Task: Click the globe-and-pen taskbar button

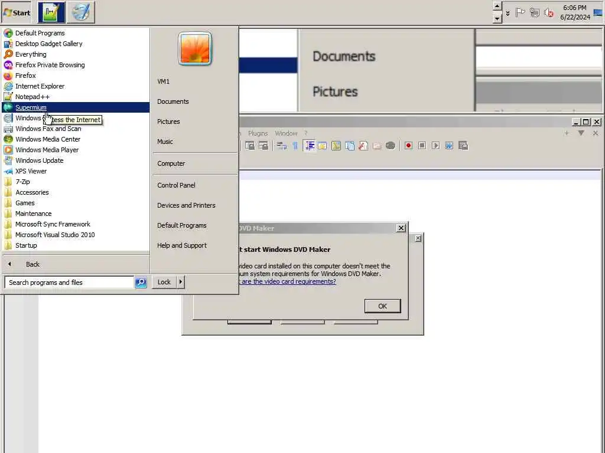Action: [81, 12]
